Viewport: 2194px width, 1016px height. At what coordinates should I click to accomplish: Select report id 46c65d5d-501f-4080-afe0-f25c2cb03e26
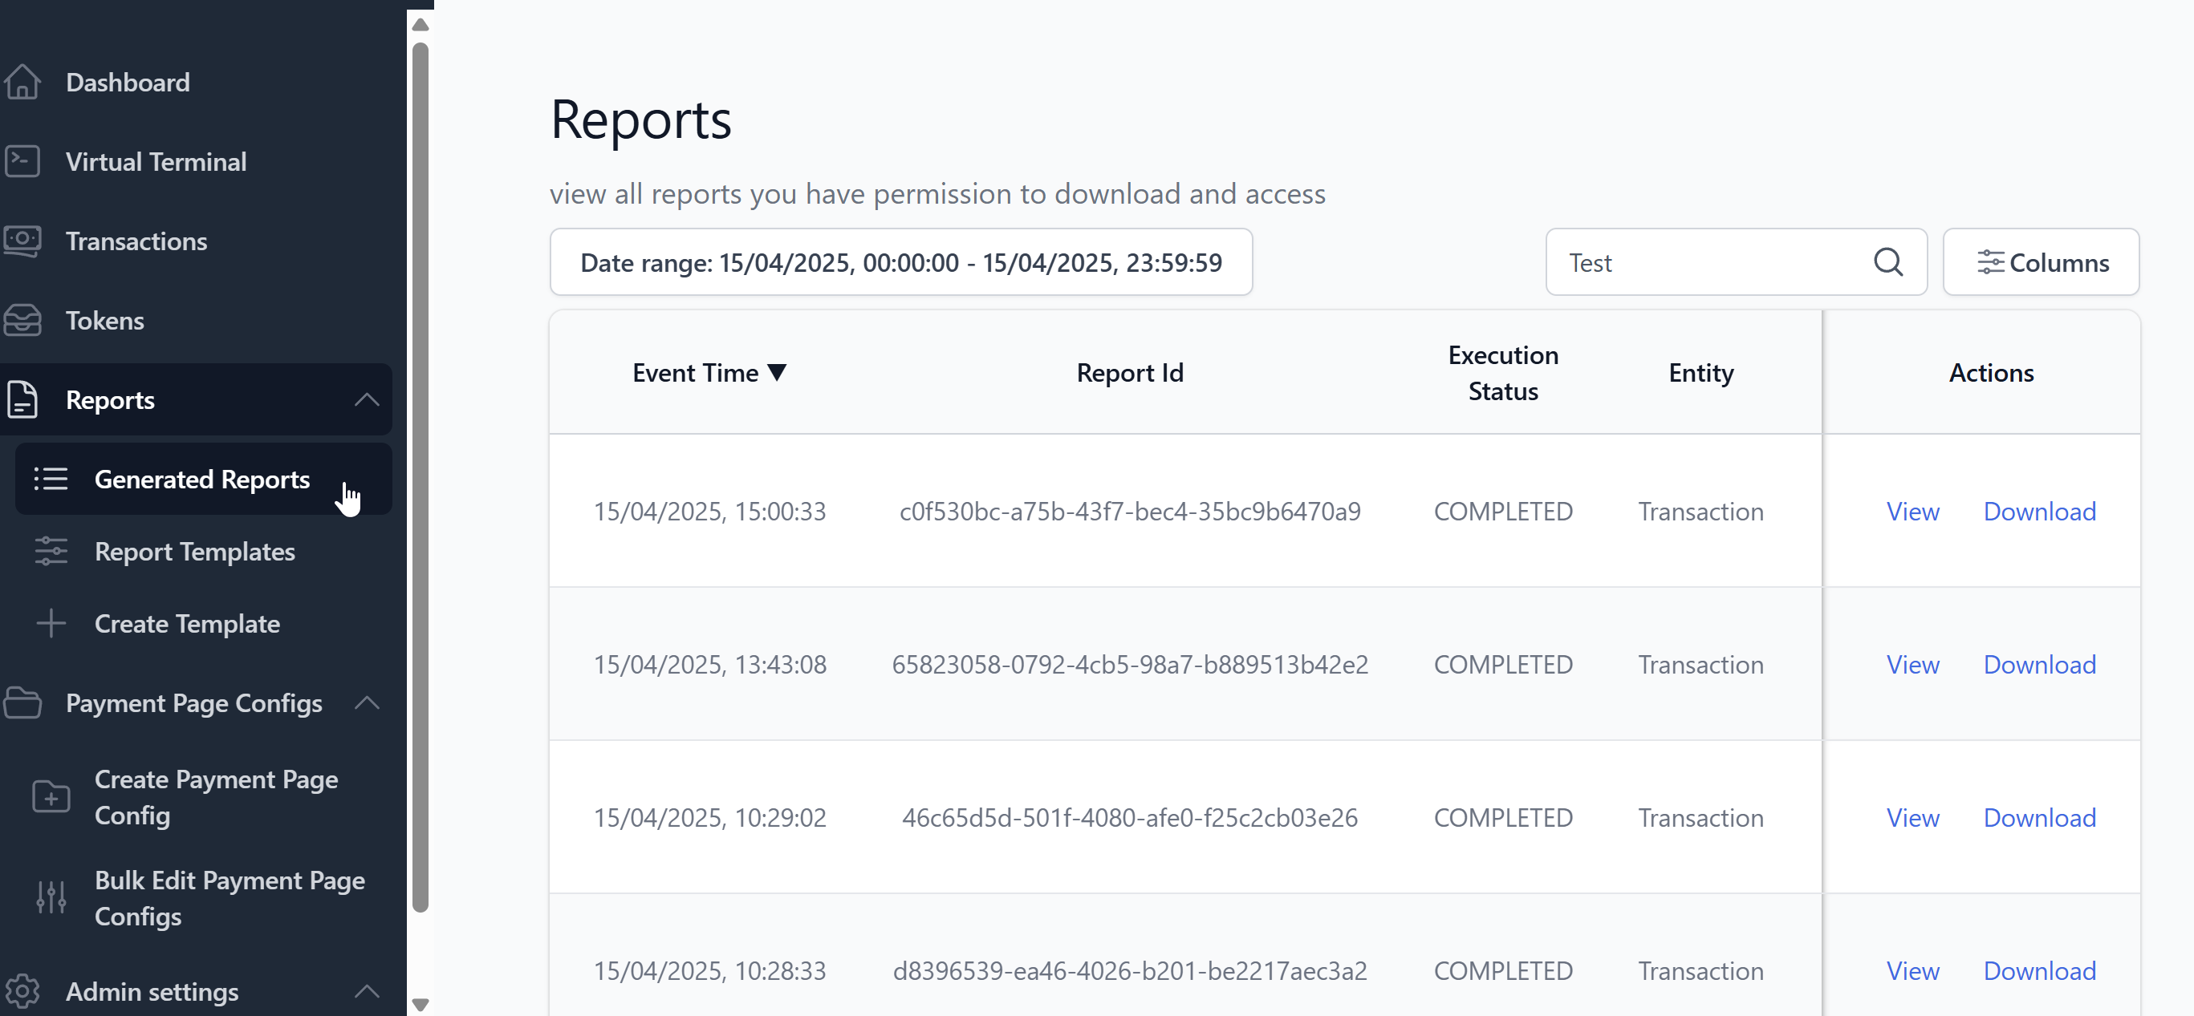1130,818
